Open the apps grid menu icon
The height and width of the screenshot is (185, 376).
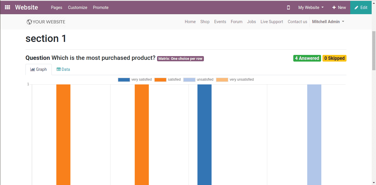click(x=8, y=7)
